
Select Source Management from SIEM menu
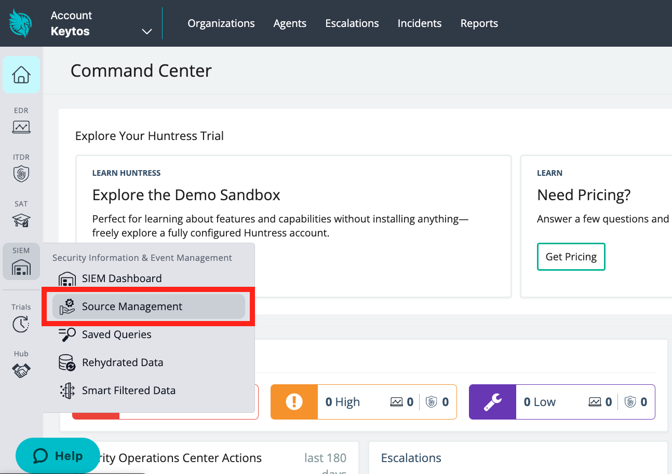(132, 306)
